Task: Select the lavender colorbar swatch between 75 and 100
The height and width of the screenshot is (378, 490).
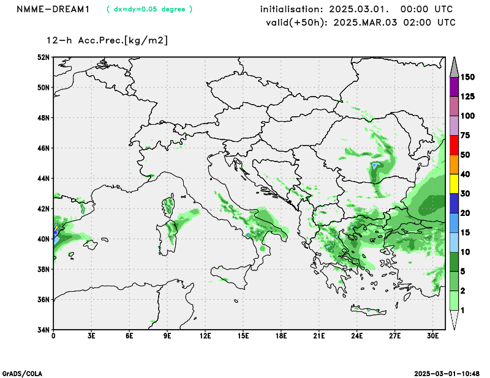Action: coord(454,126)
